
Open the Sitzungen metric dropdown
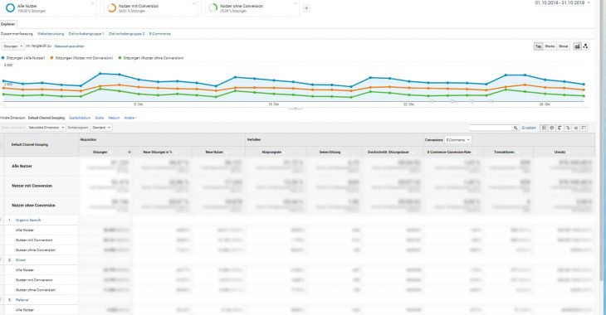[x=12, y=46]
